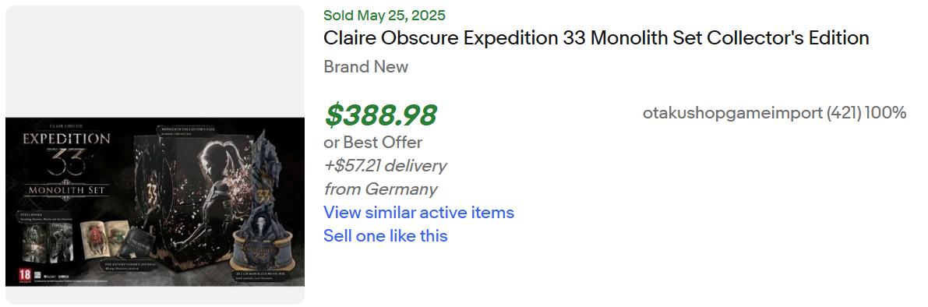Click the $388.98 sold price
928x307 pixels.
pyautogui.click(x=380, y=115)
